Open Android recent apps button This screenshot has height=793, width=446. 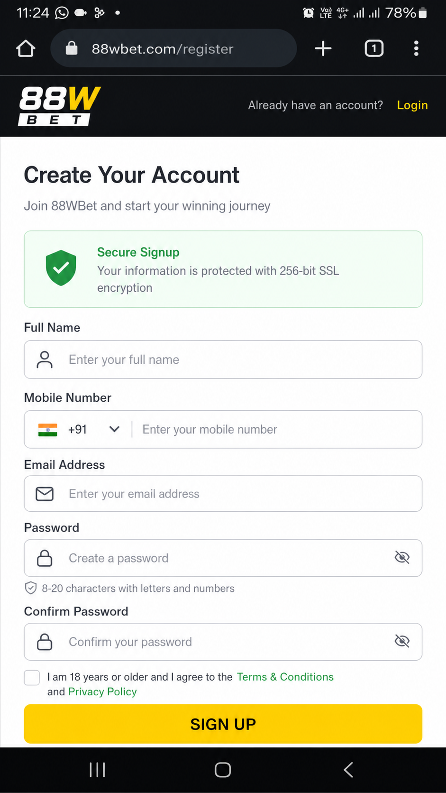coord(97,769)
